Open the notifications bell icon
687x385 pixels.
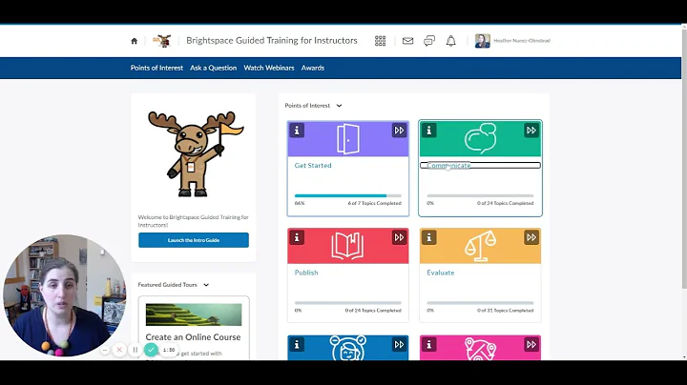450,41
